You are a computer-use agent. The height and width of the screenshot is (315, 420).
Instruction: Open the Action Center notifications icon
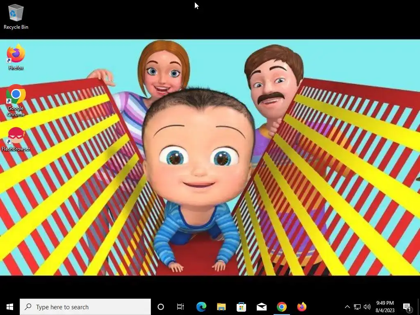click(x=407, y=307)
